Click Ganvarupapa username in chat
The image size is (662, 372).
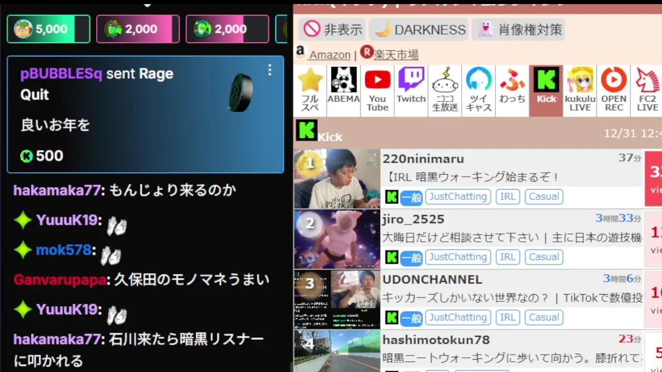tap(60, 280)
